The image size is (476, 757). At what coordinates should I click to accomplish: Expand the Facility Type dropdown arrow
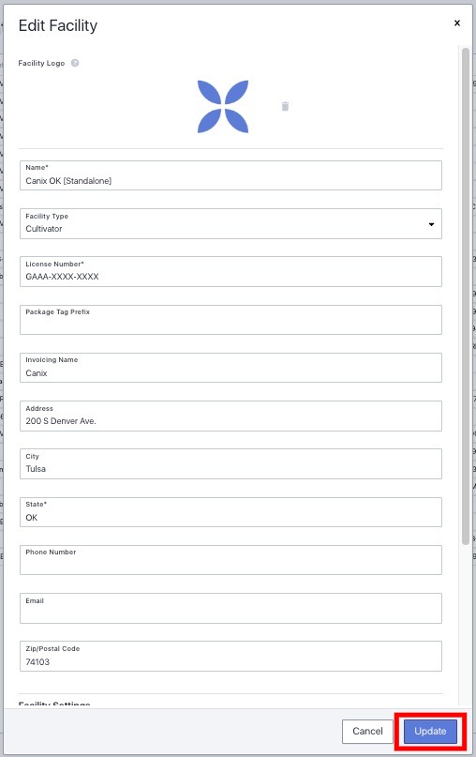(431, 224)
